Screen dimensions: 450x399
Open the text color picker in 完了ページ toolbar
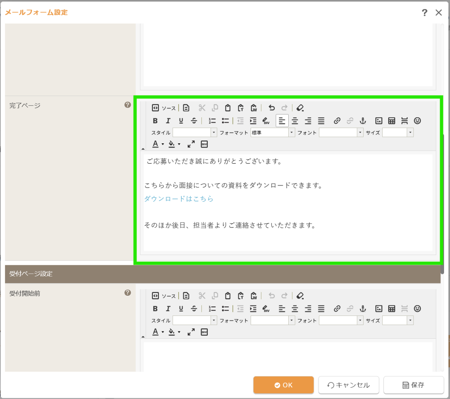point(155,144)
